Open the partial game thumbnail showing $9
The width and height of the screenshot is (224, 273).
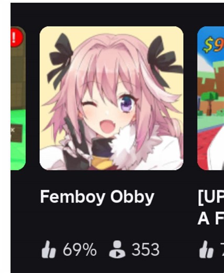[210, 98]
